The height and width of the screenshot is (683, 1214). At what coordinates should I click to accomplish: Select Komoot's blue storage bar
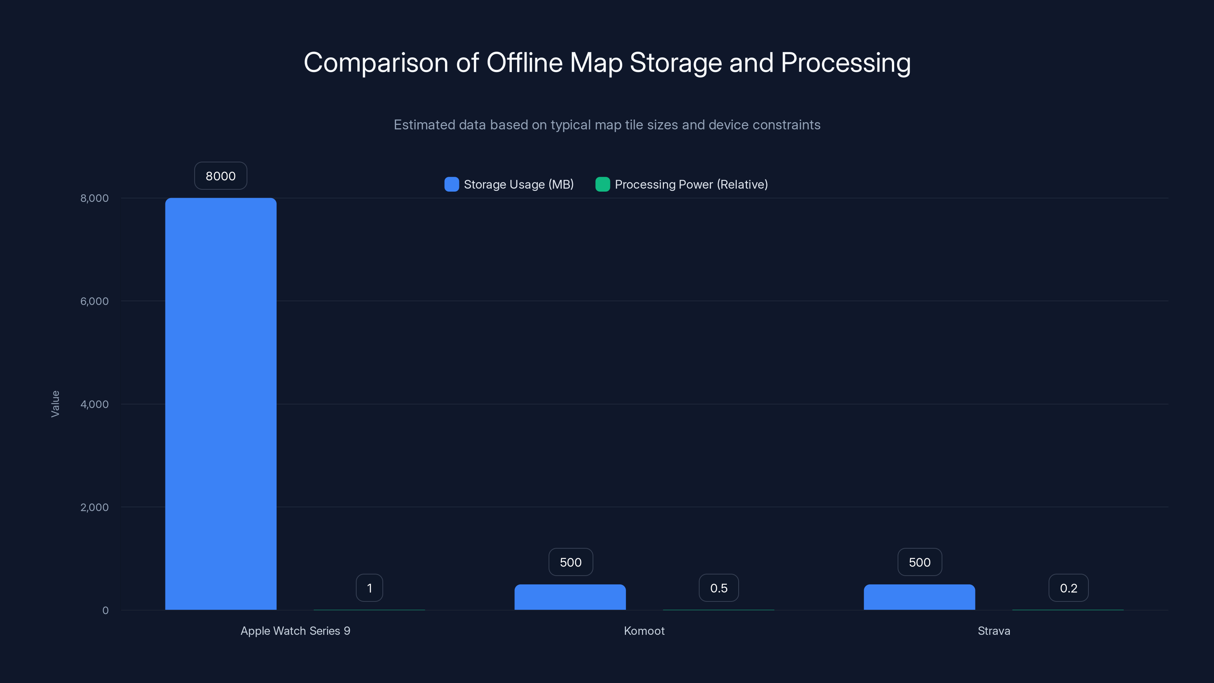point(570,599)
